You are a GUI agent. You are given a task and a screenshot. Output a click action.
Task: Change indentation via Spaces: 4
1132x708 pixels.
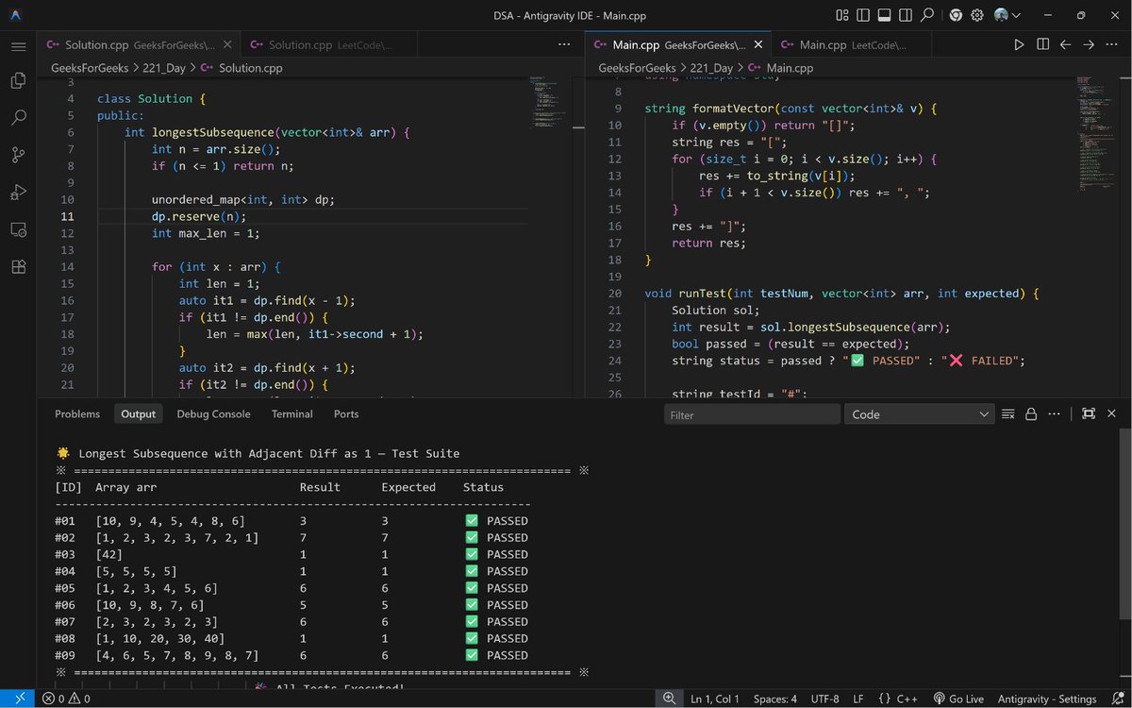tap(774, 699)
